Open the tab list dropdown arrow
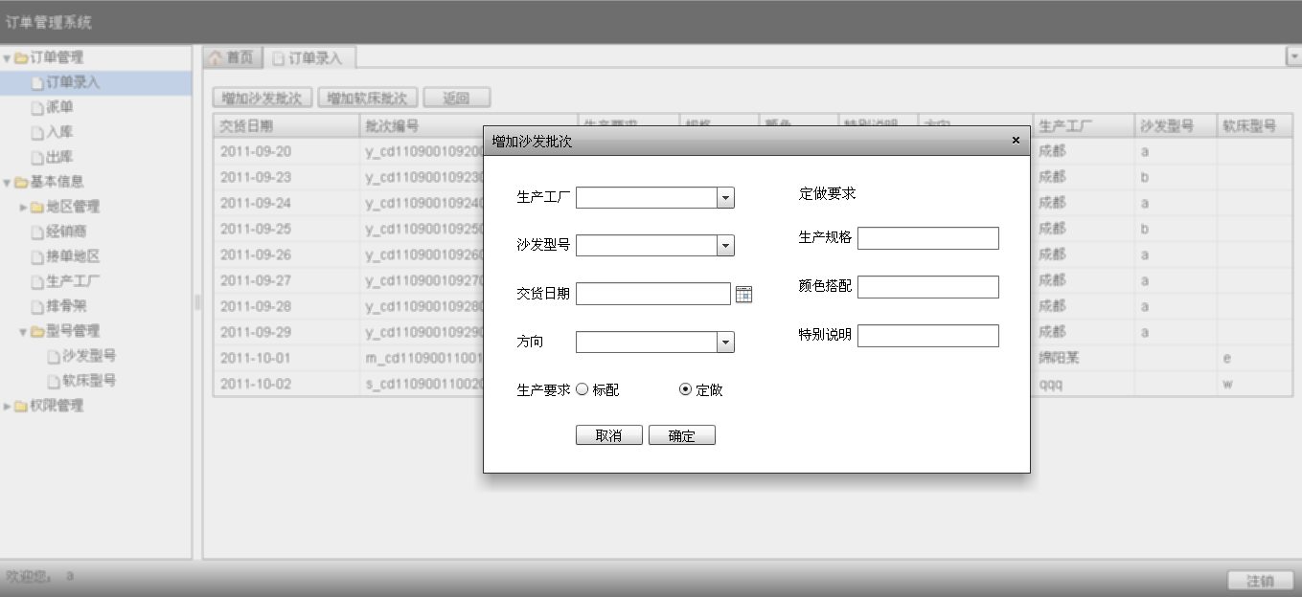 pos(1293,57)
